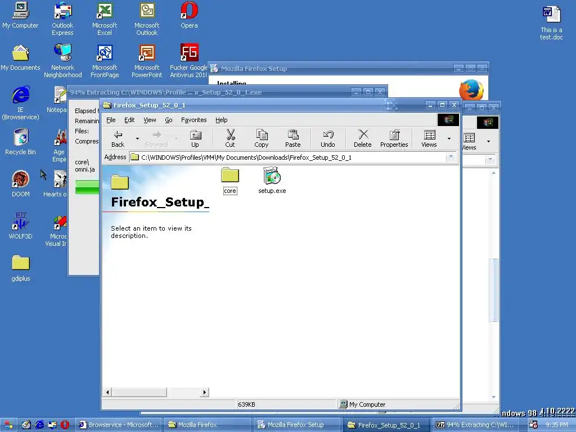Open the File menu
This screenshot has height=432, width=576.
coord(111,120)
